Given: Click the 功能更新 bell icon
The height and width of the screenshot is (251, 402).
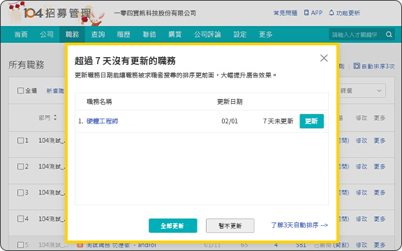Looking at the screenshot, I should tap(332, 13).
